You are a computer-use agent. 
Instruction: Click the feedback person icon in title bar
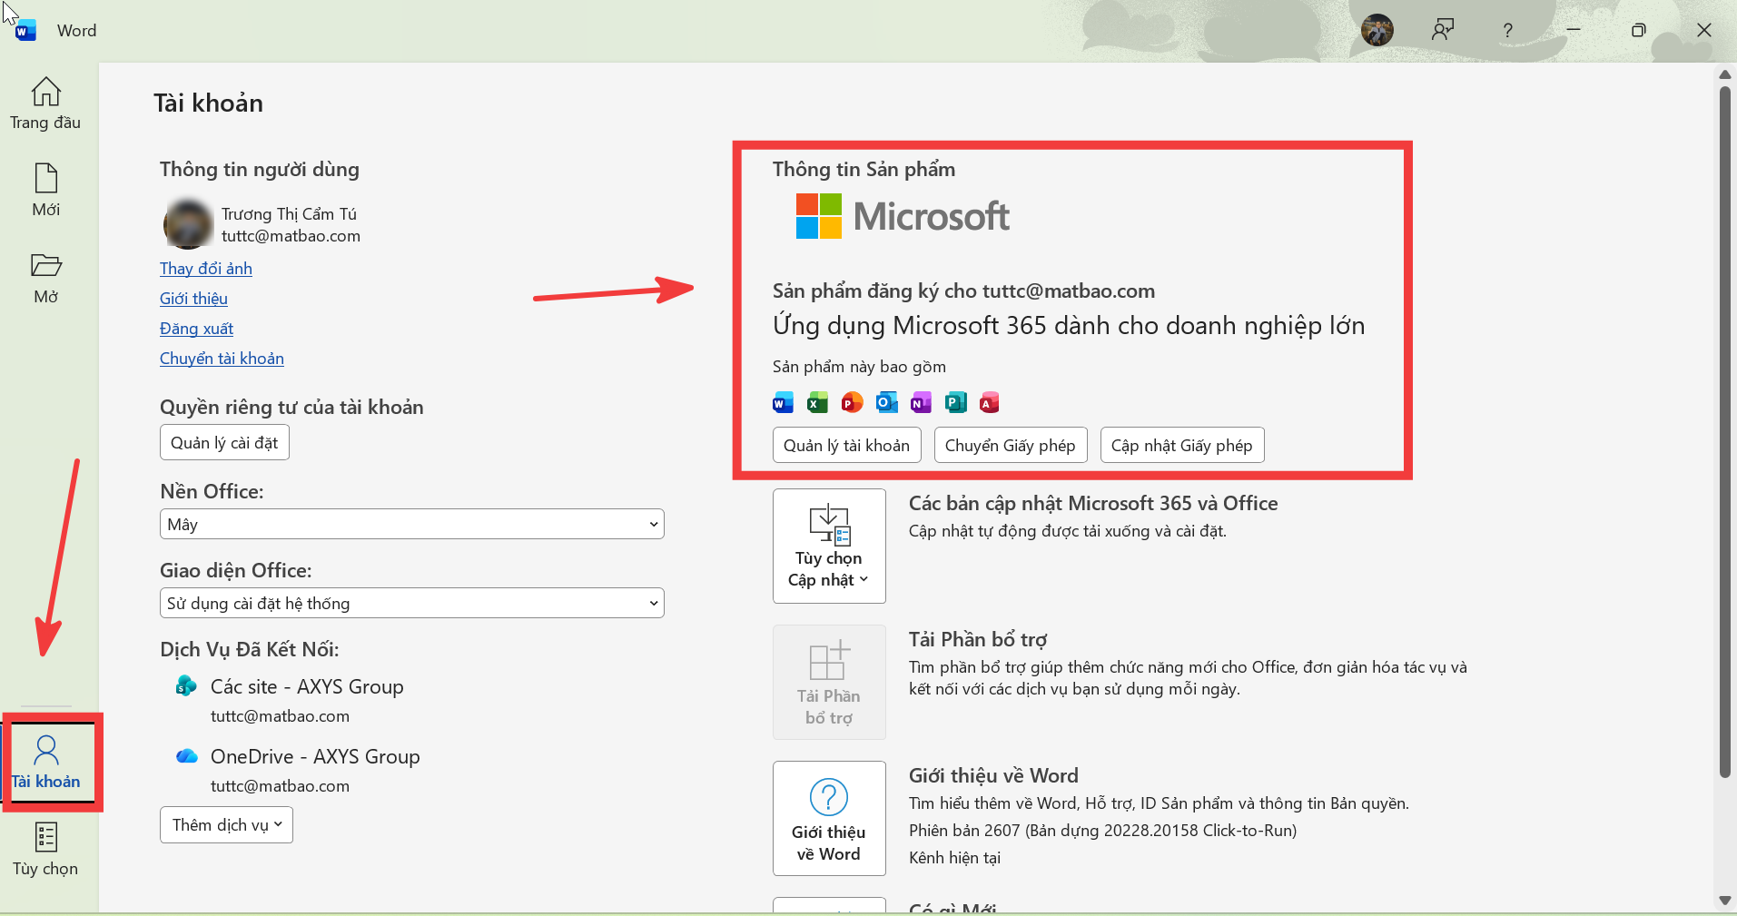[1443, 30]
